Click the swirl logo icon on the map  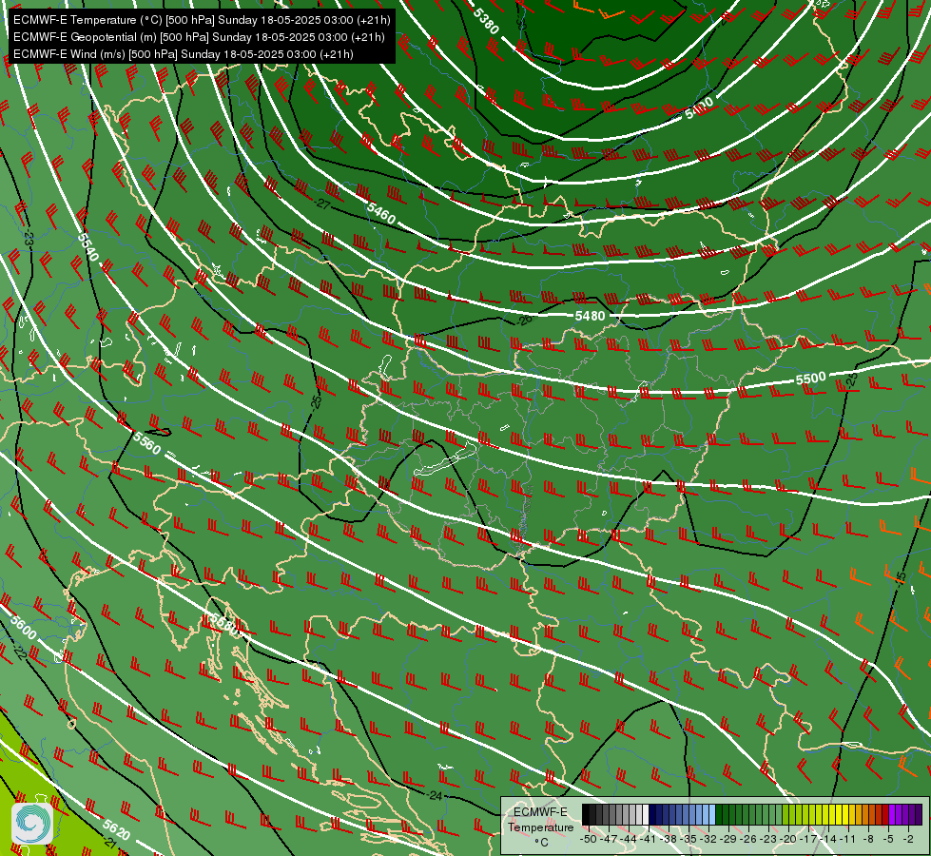[x=32, y=823]
